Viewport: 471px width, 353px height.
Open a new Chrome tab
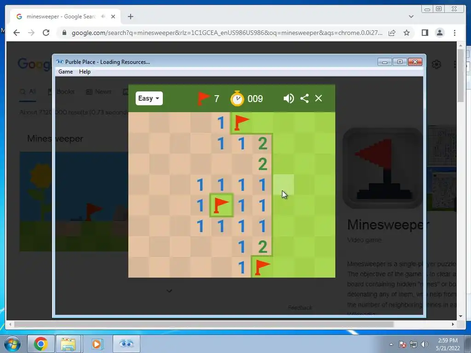[x=130, y=17]
